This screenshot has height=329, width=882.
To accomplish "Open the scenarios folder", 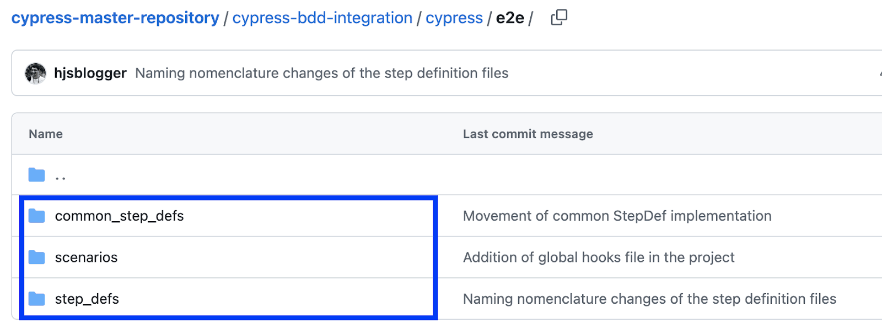I will (x=86, y=257).
